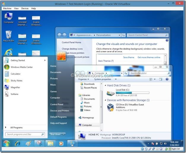This screenshot has height=153, width=186.
Task: Open Windows Media Player taskbar icon
Action: [61, 143]
